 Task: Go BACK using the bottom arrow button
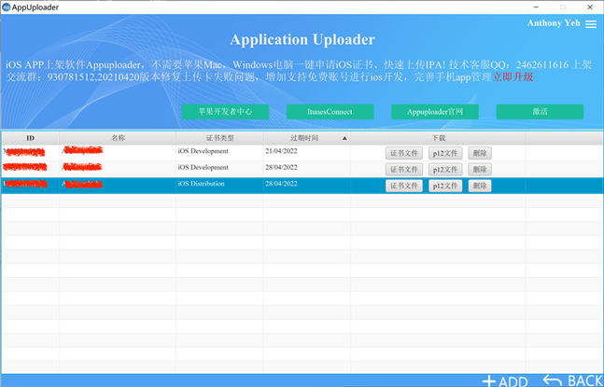click(x=572, y=380)
